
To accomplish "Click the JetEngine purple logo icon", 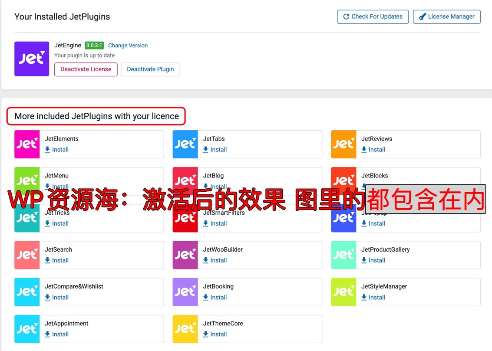I will click(32, 59).
